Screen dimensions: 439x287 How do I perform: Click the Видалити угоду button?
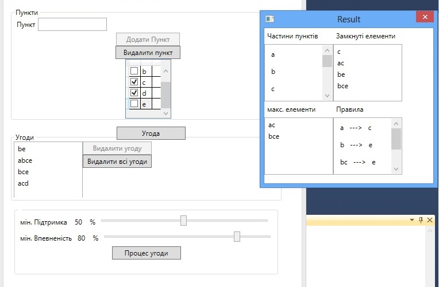click(x=117, y=148)
